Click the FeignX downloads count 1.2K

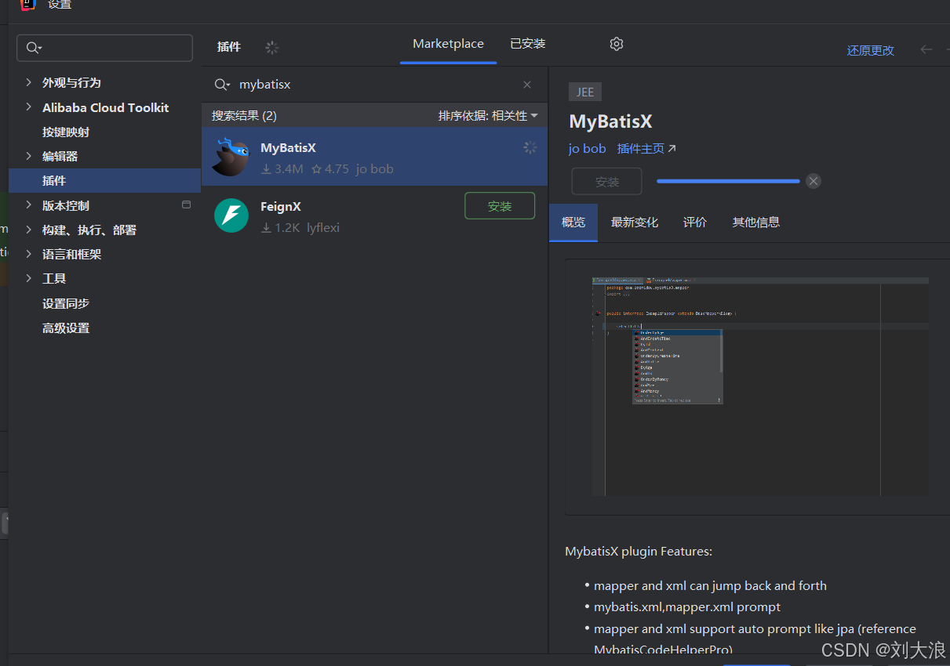[281, 228]
